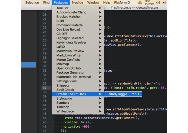Click 'stfhAtomStatusView' in the code
Screen dimensions: 188x133
click(x=130, y=36)
